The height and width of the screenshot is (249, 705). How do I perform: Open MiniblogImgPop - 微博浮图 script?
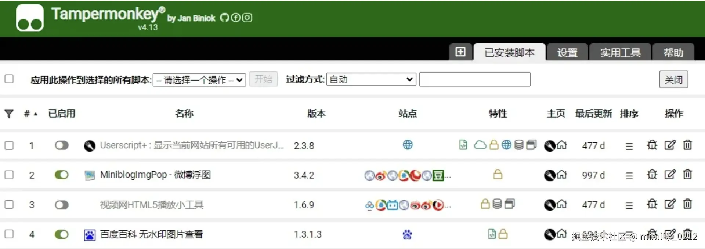click(155, 175)
